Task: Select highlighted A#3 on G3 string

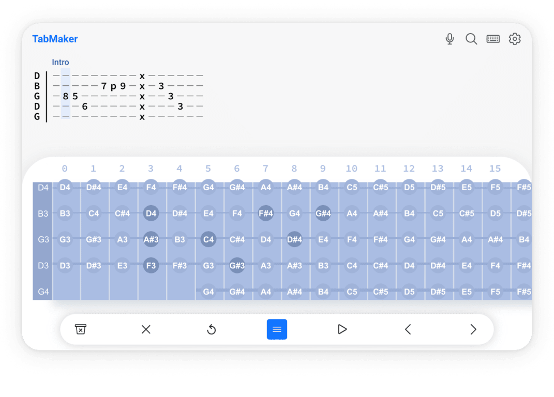Action: pyautogui.click(x=151, y=239)
